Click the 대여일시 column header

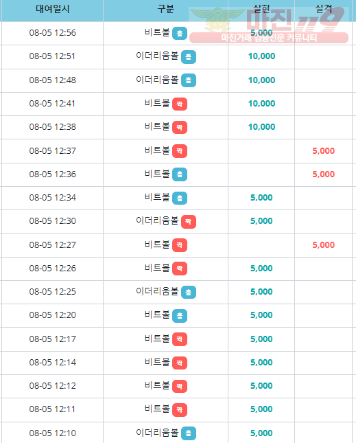click(52, 9)
